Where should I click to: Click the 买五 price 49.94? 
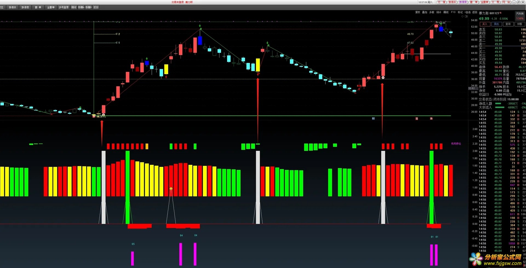click(x=498, y=63)
